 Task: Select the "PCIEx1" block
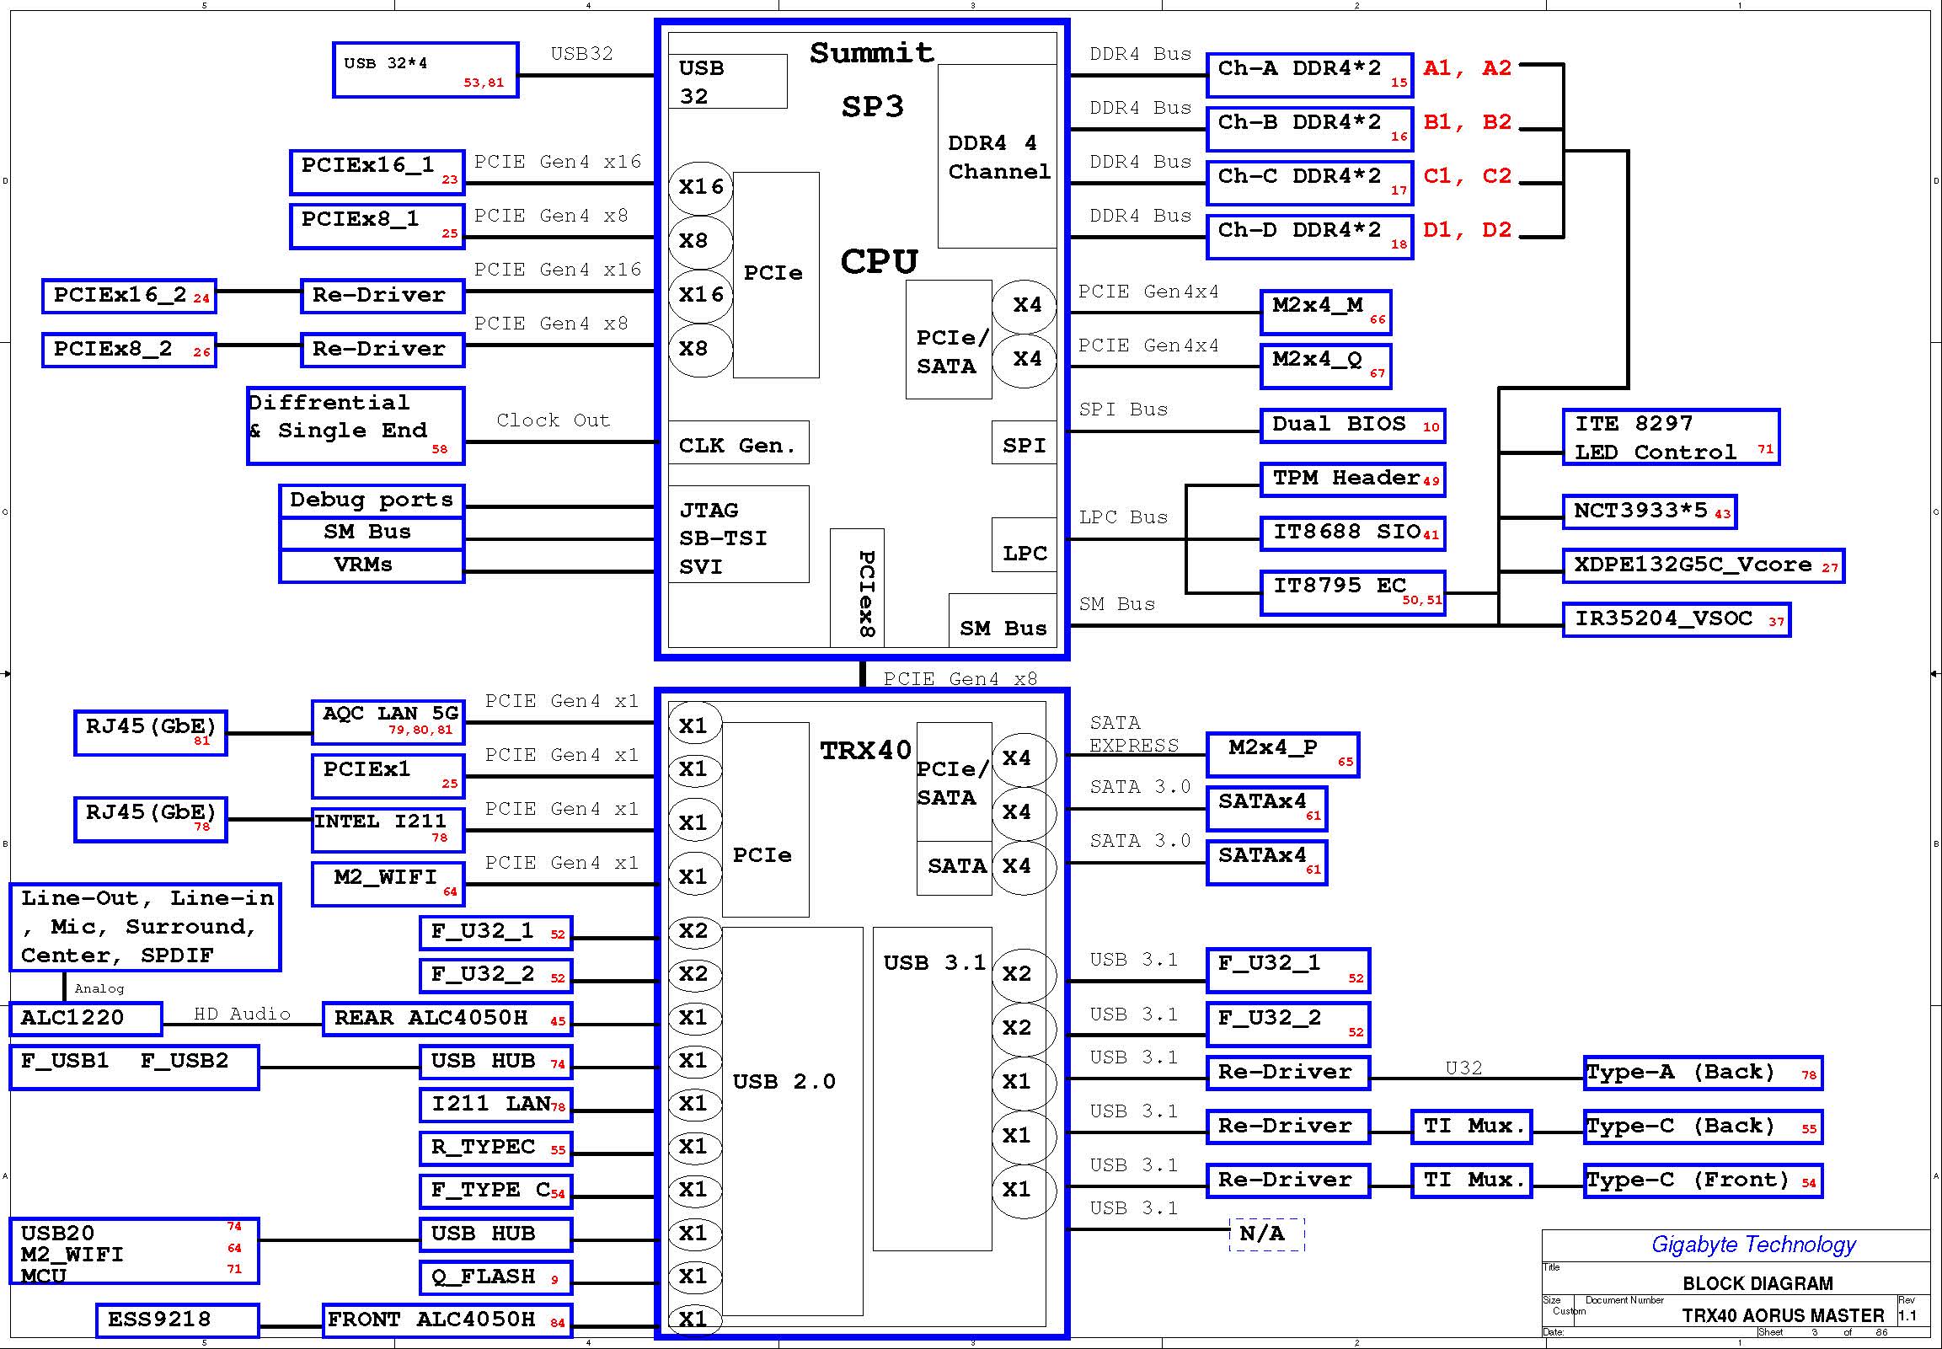(x=388, y=776)
